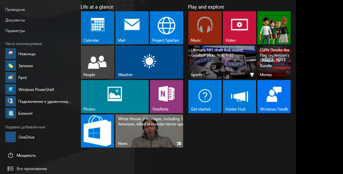Open the Store shopping bag tile
This screenshot has height=174, width=343.
[x=97, y=131]
